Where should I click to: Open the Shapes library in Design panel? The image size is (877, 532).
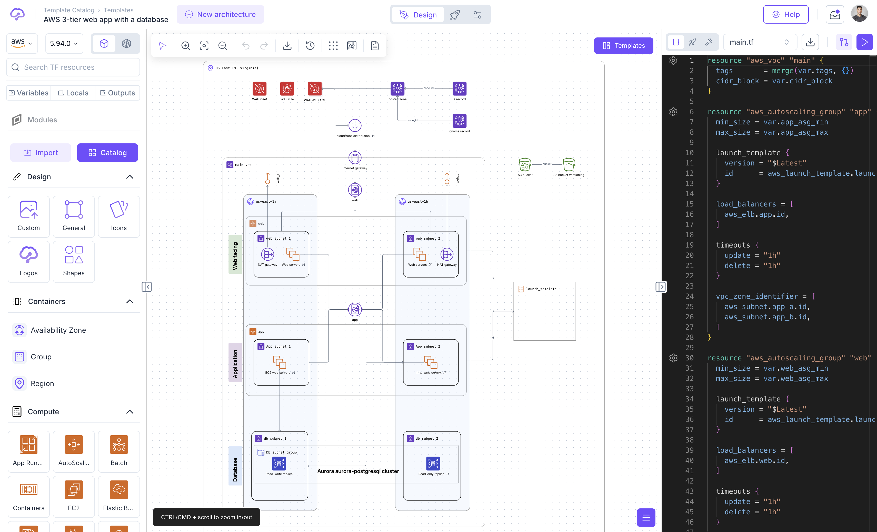point(74,262)
